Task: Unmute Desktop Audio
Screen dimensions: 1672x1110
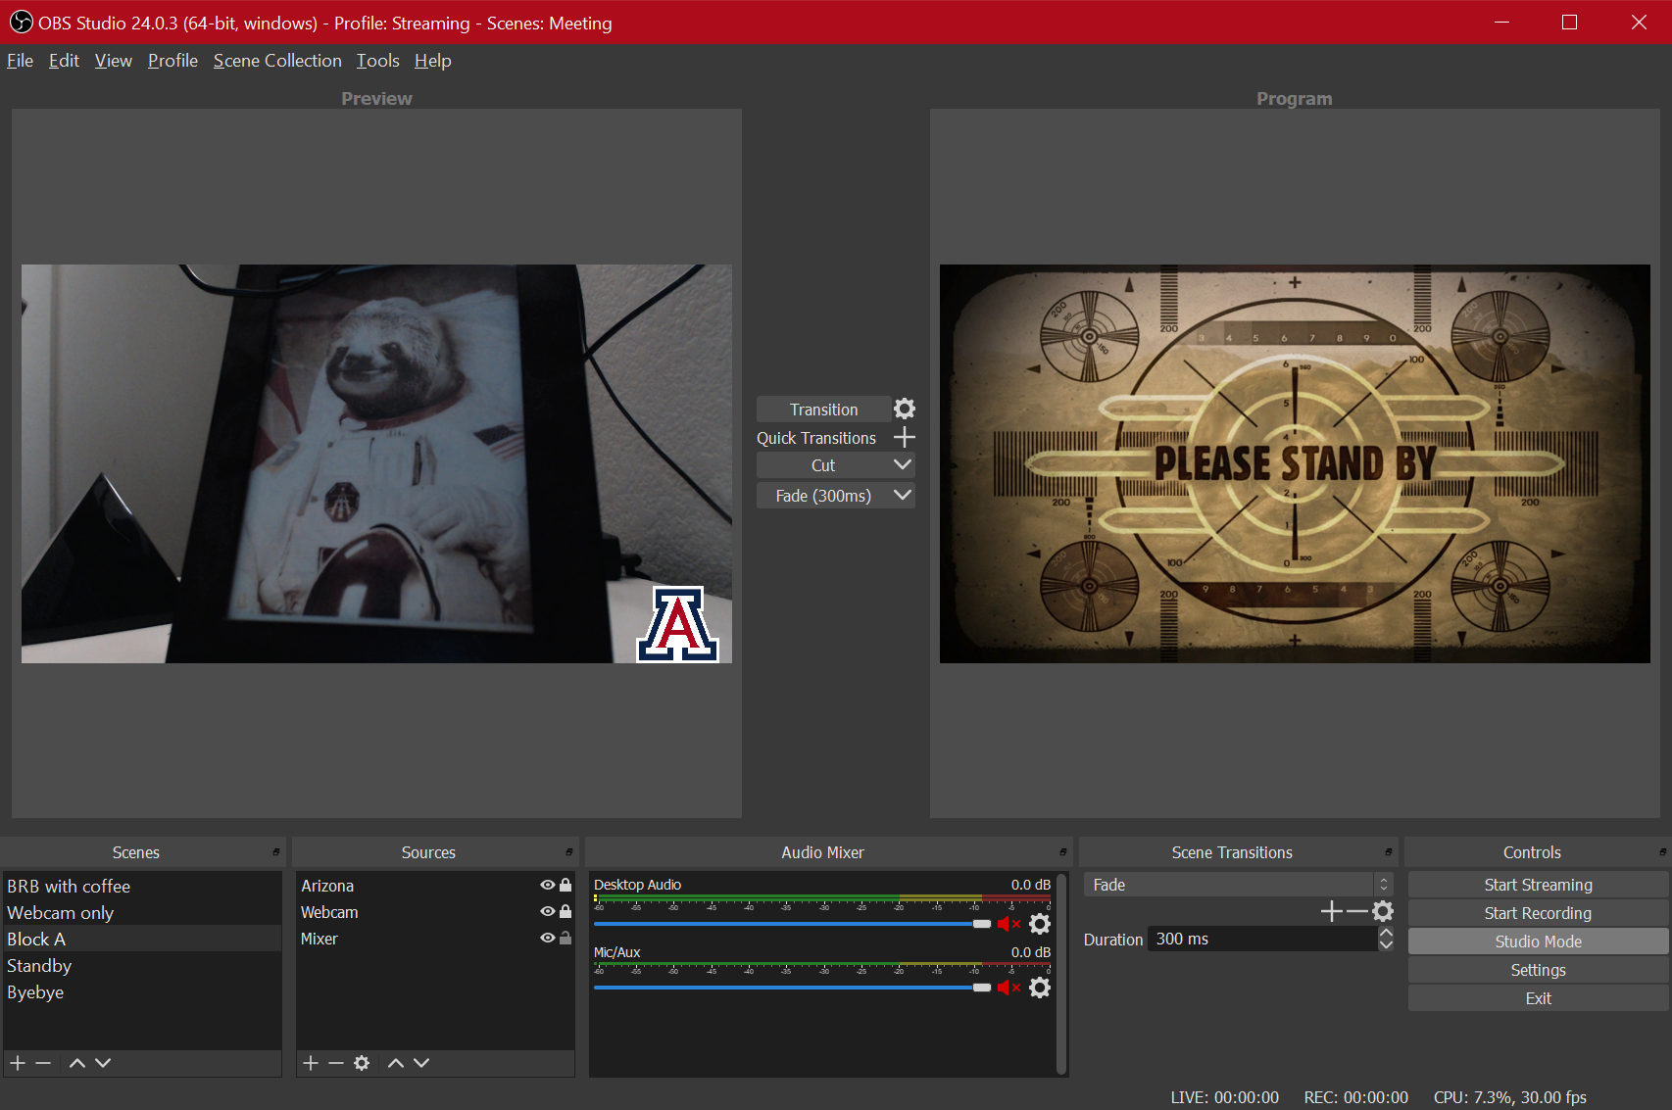Action: pos(1009,924)
